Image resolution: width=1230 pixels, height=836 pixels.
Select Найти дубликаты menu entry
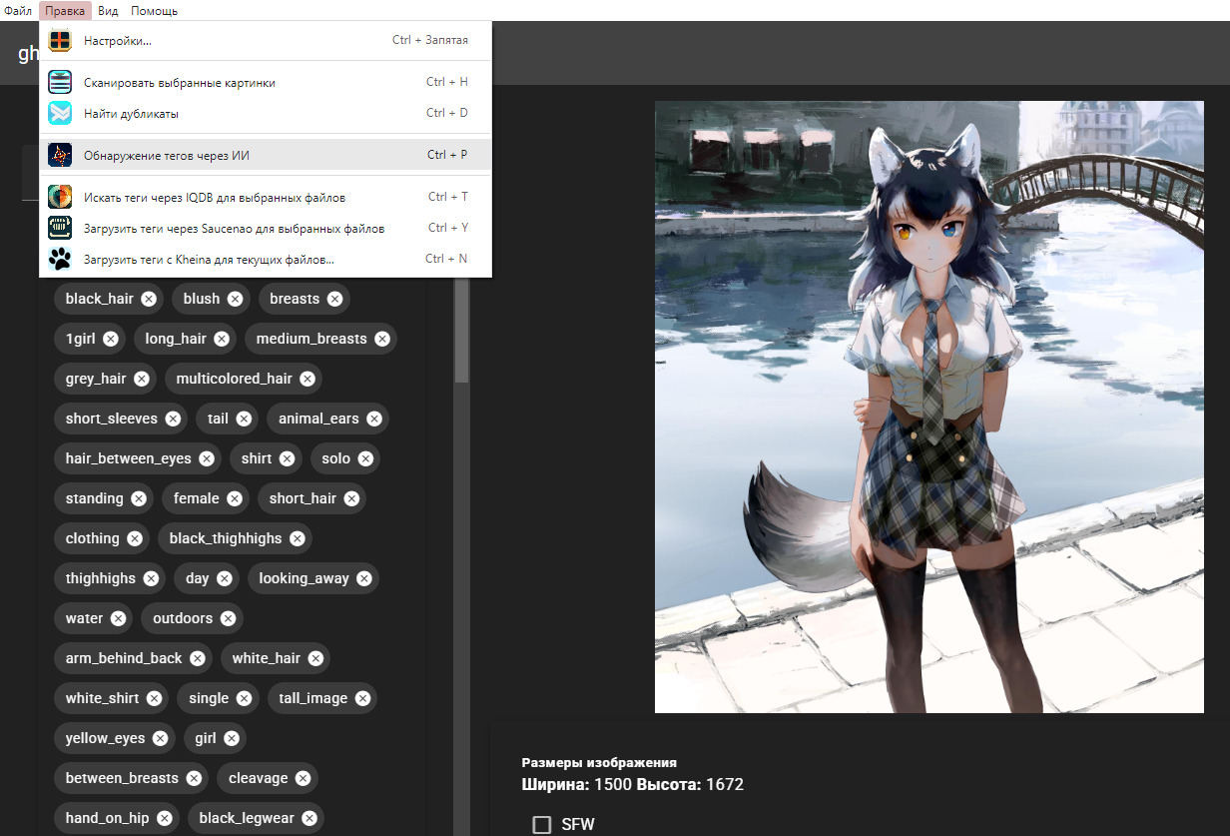point(265,114)
